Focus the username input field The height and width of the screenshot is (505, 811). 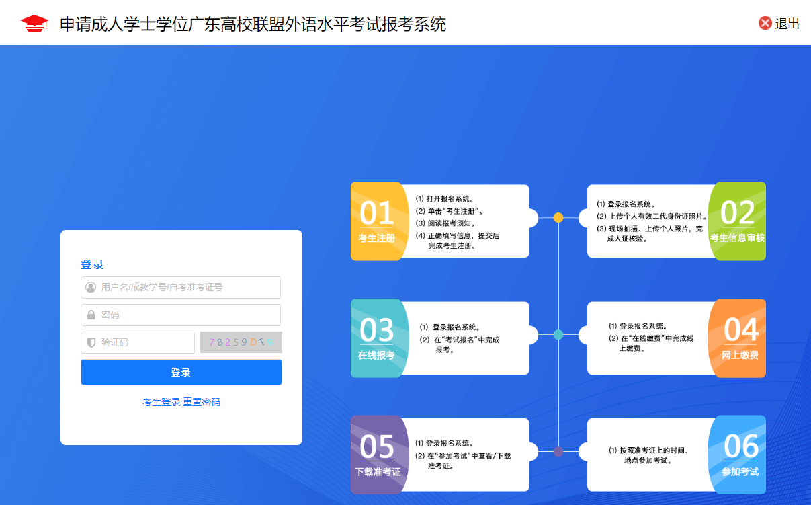click(x=188, y=287)
